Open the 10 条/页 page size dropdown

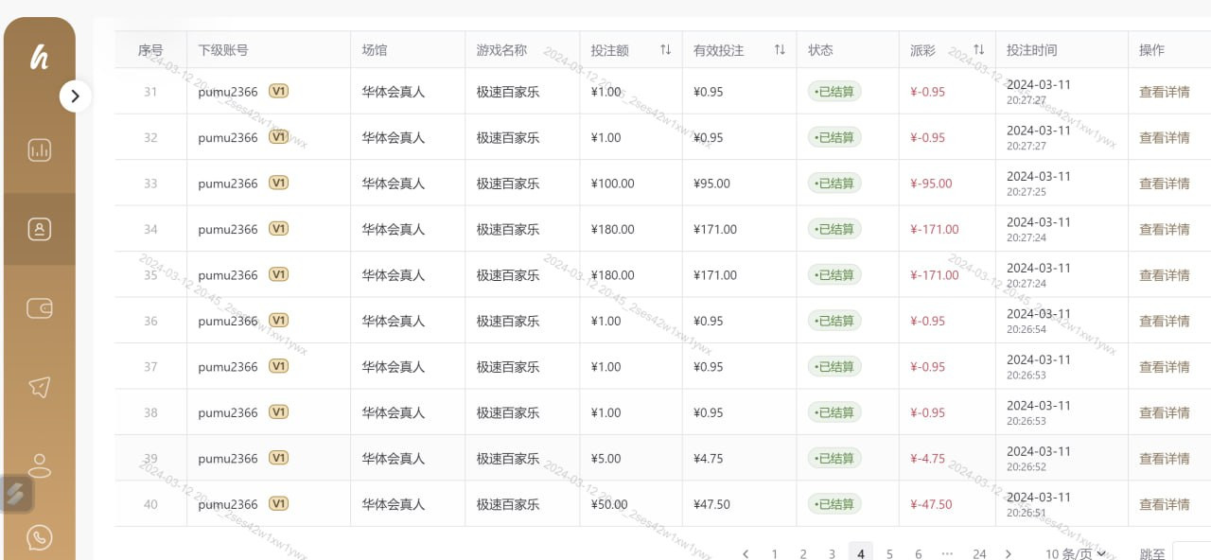tap(1076, 553)
